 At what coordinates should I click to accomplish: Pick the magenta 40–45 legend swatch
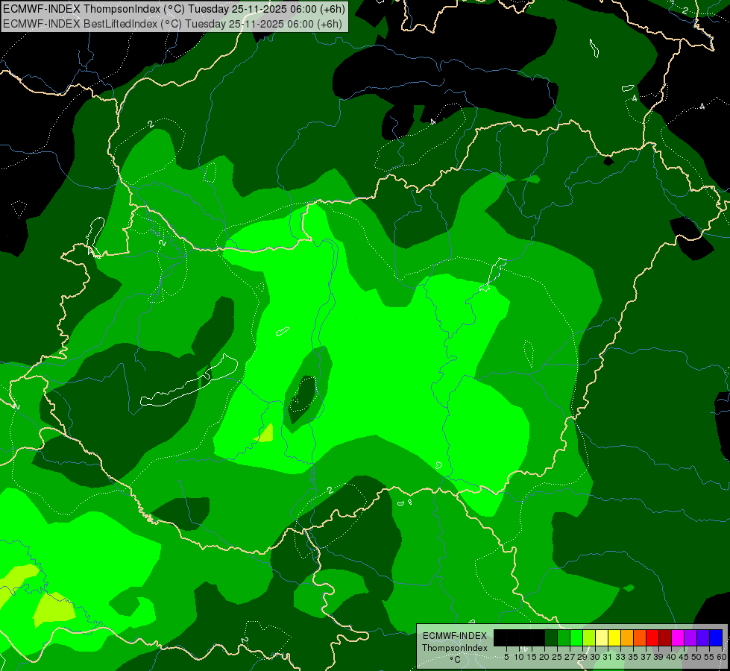click(678, 637)
